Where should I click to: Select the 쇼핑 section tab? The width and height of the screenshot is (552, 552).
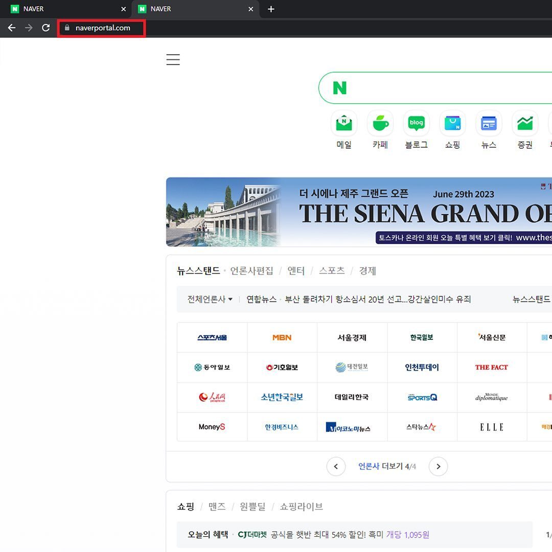tap(186, 507)
